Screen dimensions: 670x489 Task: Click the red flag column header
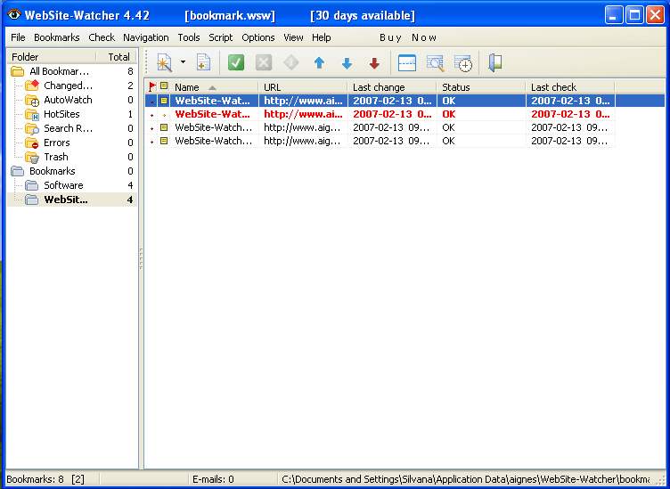click(151, 87)
